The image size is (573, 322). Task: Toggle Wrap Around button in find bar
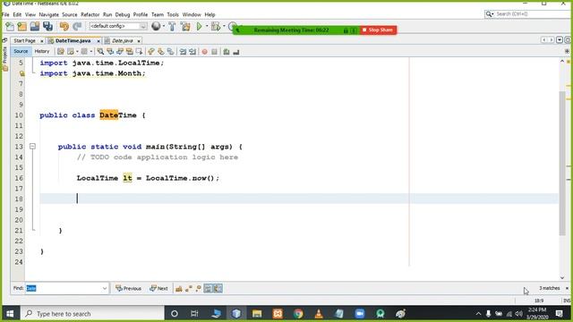[218, 288]
